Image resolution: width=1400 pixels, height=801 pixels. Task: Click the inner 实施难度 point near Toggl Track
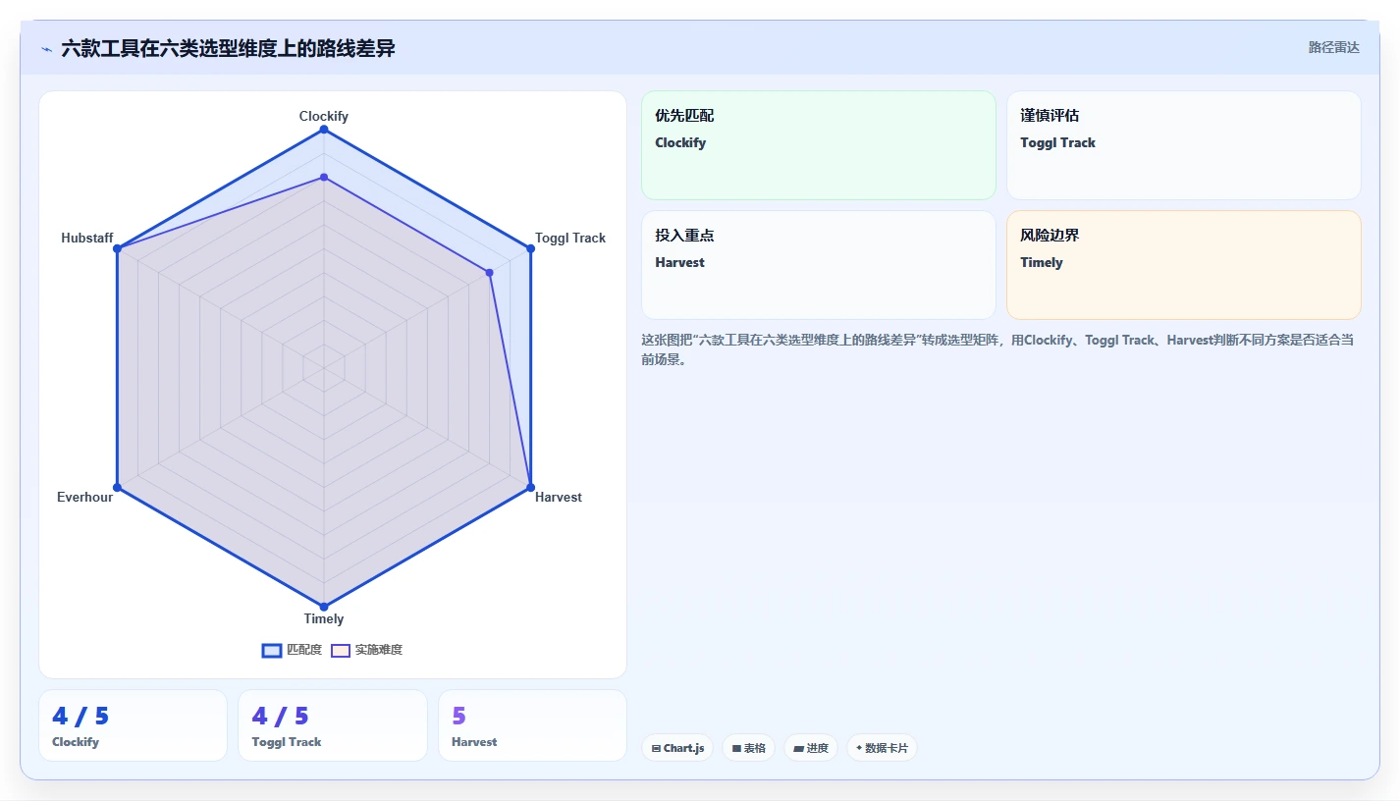pyautogui.click(x=489, y=272)
